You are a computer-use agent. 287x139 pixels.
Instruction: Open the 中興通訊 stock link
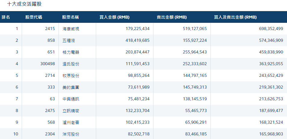71,99
